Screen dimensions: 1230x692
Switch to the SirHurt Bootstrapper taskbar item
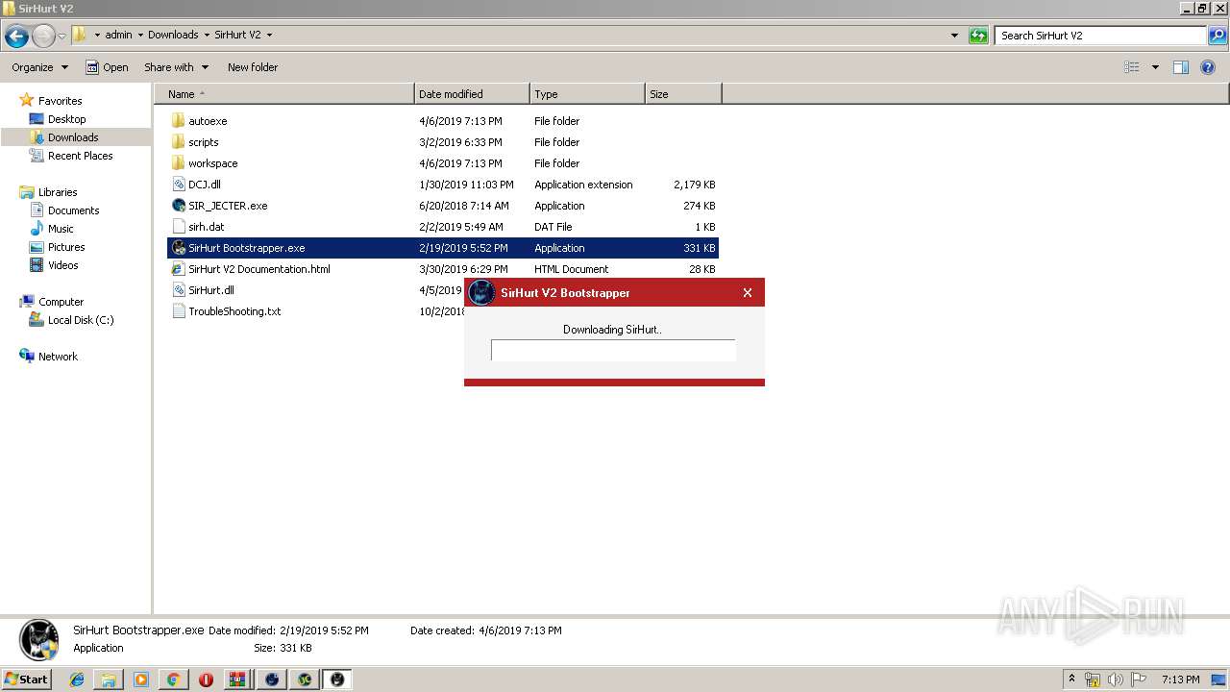tap(336, 680)
